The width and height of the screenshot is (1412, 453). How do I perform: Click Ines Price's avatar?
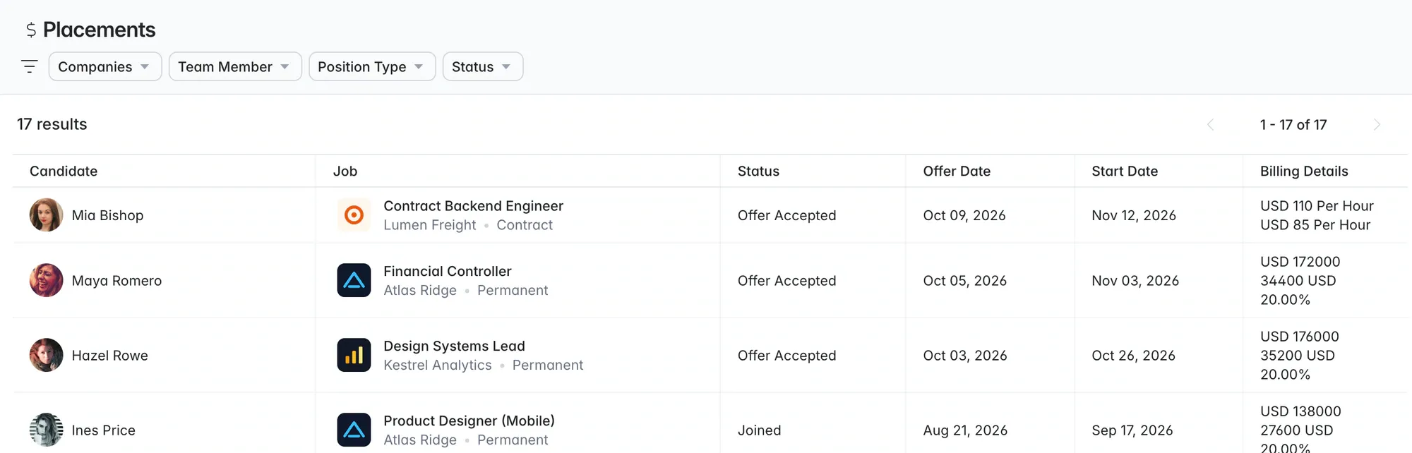(x=46, y=430)
